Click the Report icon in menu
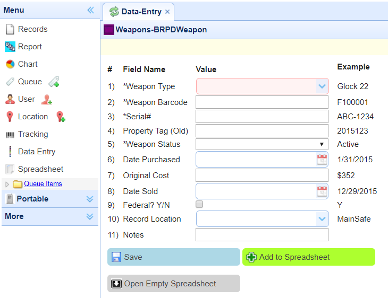The width and height of the screenshot is (388, 298). (10, 47)
